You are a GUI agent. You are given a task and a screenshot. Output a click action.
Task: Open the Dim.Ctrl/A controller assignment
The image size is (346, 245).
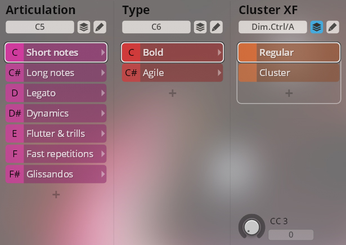coord(272,27)
